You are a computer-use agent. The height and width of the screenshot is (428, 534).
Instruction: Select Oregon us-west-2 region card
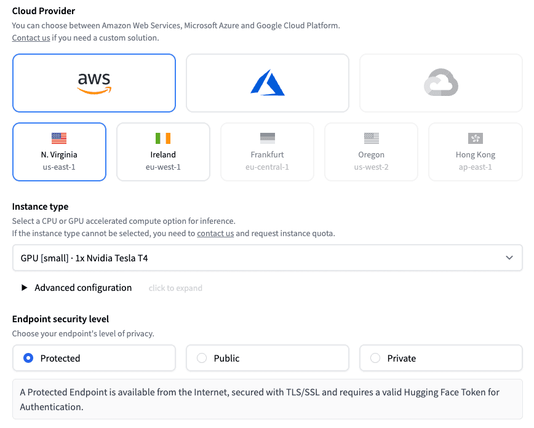(371, 152)
